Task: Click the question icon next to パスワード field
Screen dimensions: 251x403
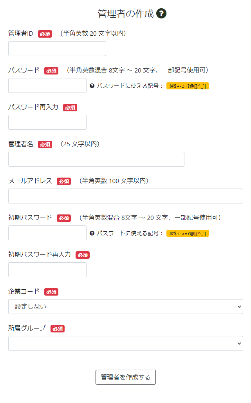Action: coord(92,86)
